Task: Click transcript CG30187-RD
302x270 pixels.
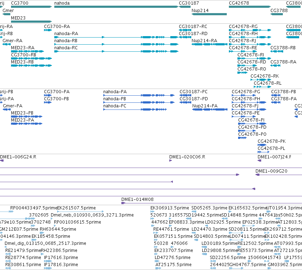Action: [x=185, y=37]
